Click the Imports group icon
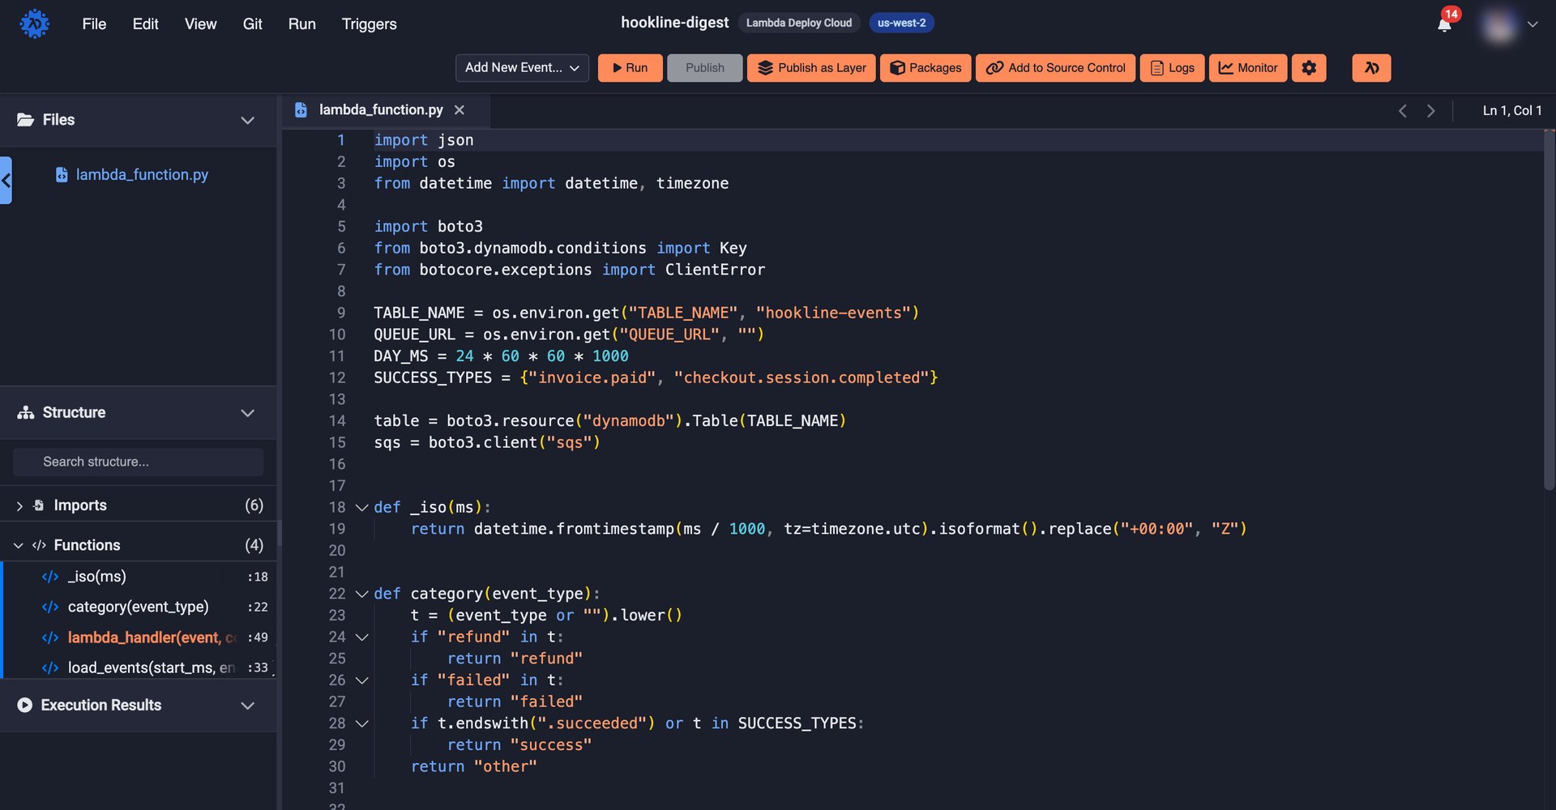 tap(38, 505)
